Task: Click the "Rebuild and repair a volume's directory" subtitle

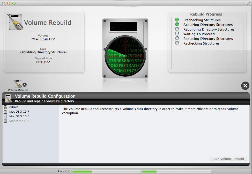Action: 45,101
